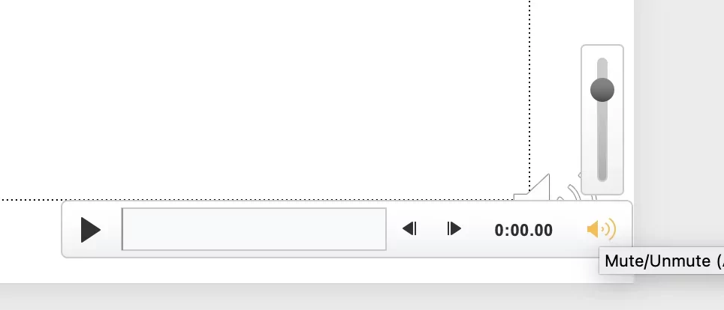Screen dimensions: 724x310
Task: Click the 0:00.00 elapsed time display
Action: pos(523,230)
